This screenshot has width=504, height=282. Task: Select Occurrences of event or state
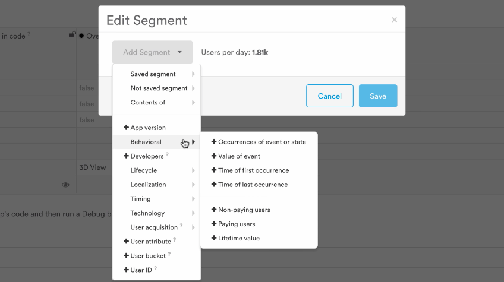259,142
